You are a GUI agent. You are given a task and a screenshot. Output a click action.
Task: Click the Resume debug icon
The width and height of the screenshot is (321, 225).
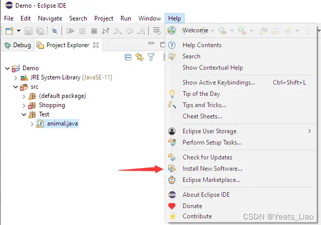pos(70,31)
